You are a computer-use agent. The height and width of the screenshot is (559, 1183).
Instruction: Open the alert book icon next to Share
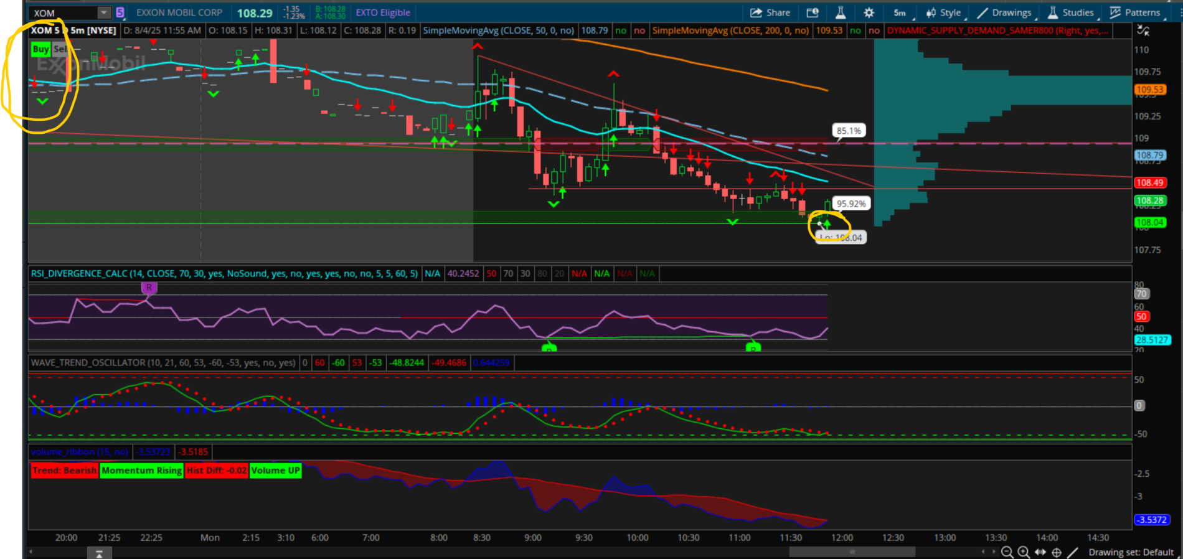(x=813, y=12)
